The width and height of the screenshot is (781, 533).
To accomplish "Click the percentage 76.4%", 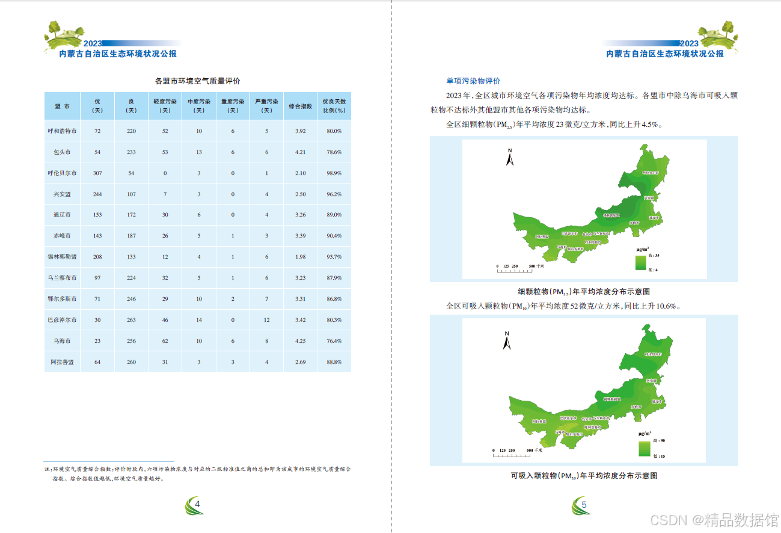I will (x=334, y=341).
